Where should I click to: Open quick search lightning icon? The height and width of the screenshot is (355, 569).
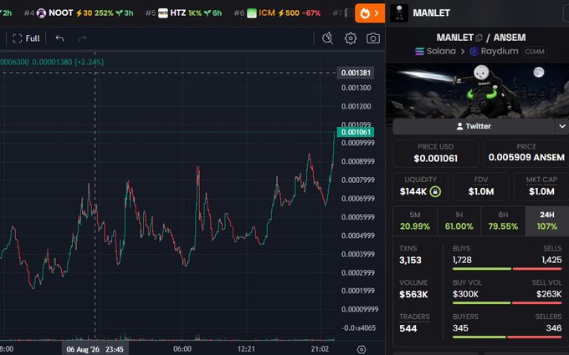pos(328,38)
